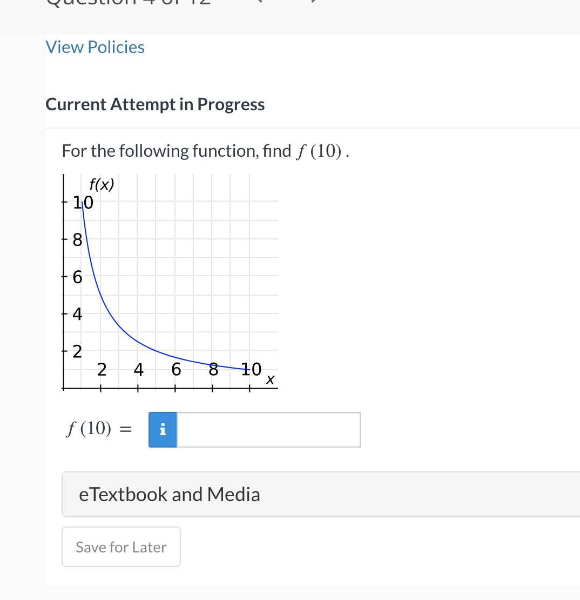Click the 2 label on the horizontal axis

point(102,370)
